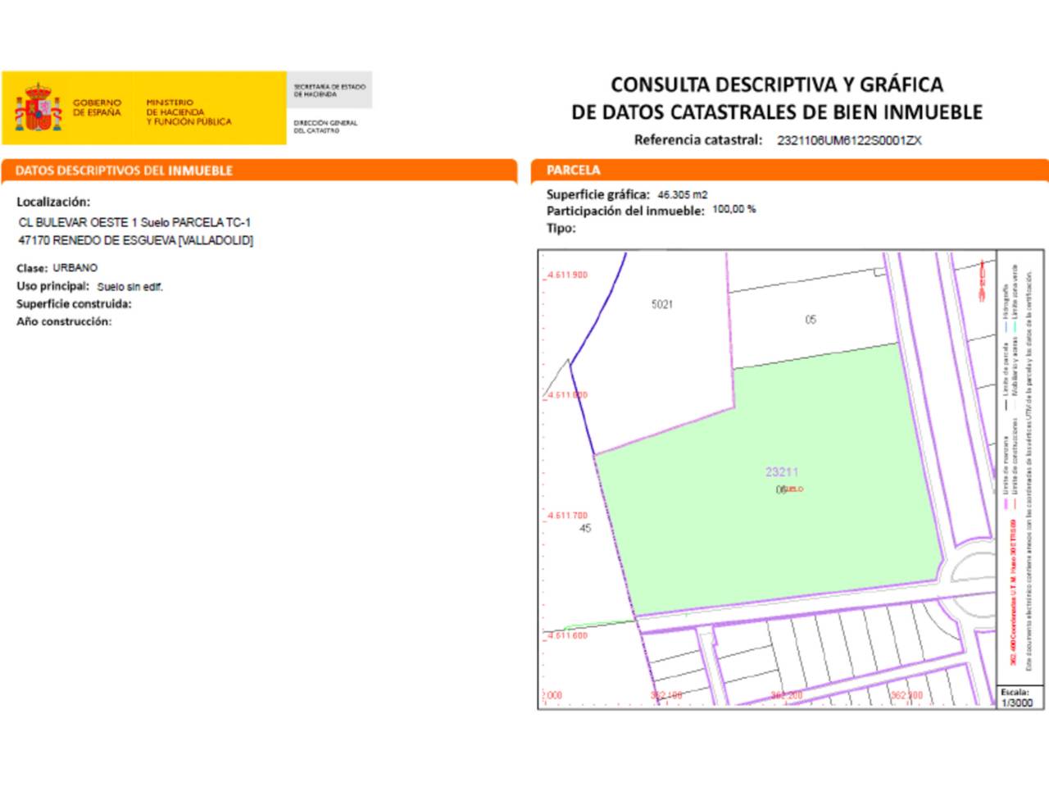Click the 'Tipo:' label

561,228
